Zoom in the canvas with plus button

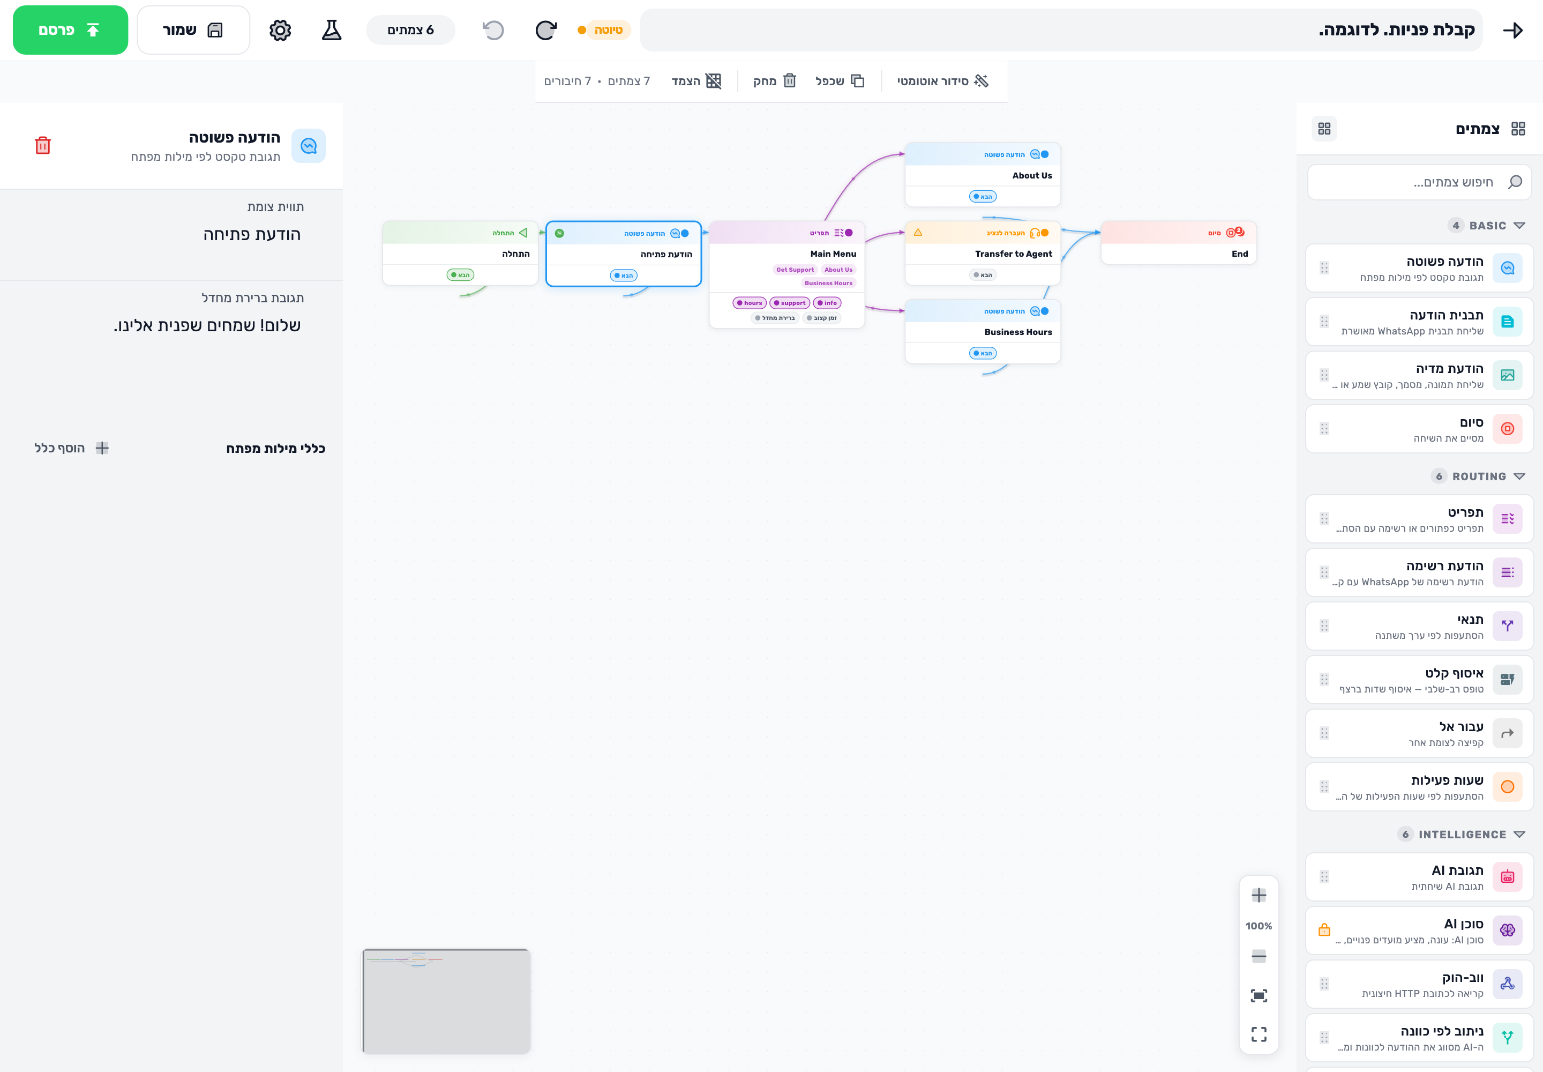tap(1259, 895)
